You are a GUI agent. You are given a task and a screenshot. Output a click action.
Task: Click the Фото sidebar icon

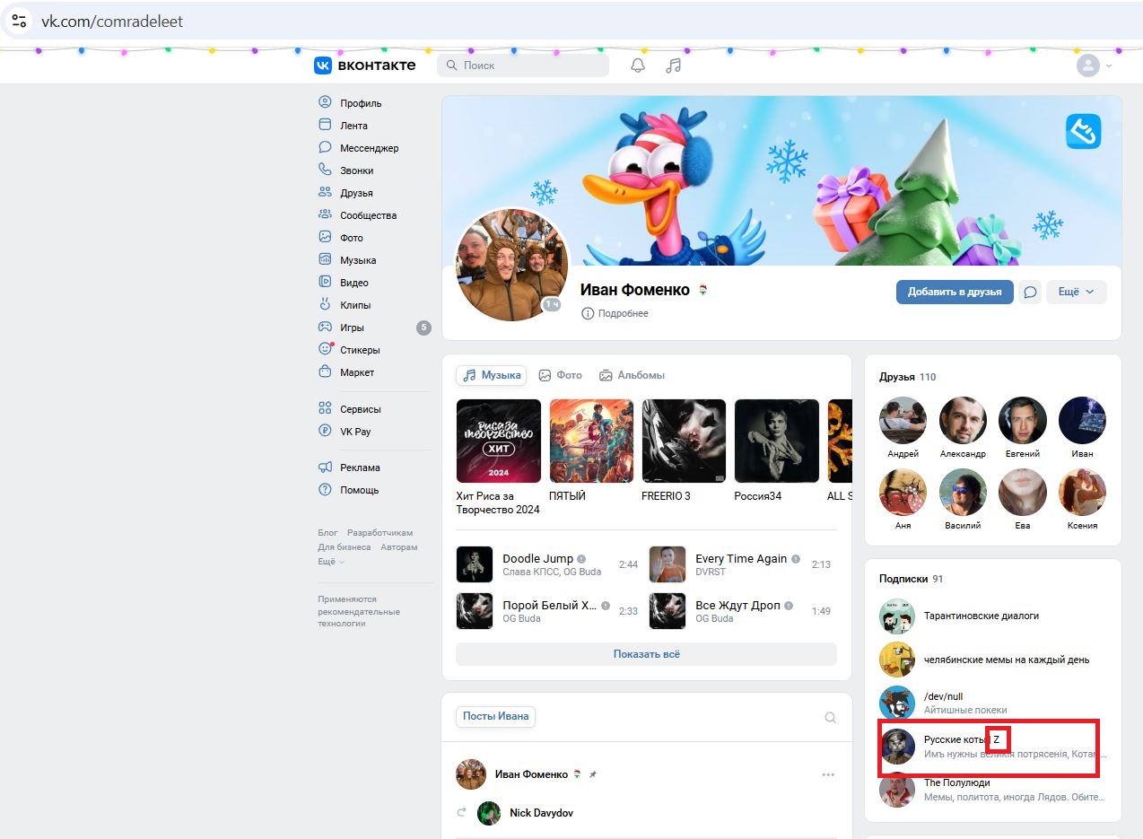(325, 238)
